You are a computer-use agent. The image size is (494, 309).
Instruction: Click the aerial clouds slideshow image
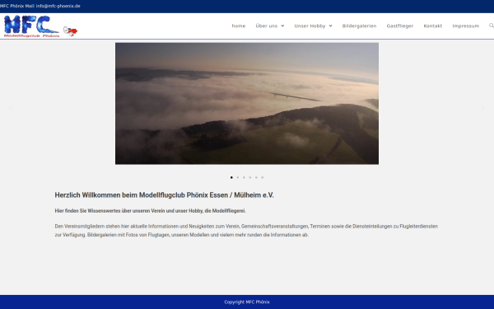(247, 104)
